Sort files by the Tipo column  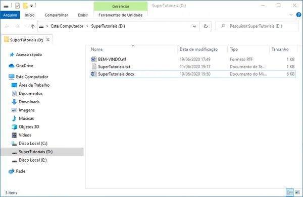[x=234, y=49]
